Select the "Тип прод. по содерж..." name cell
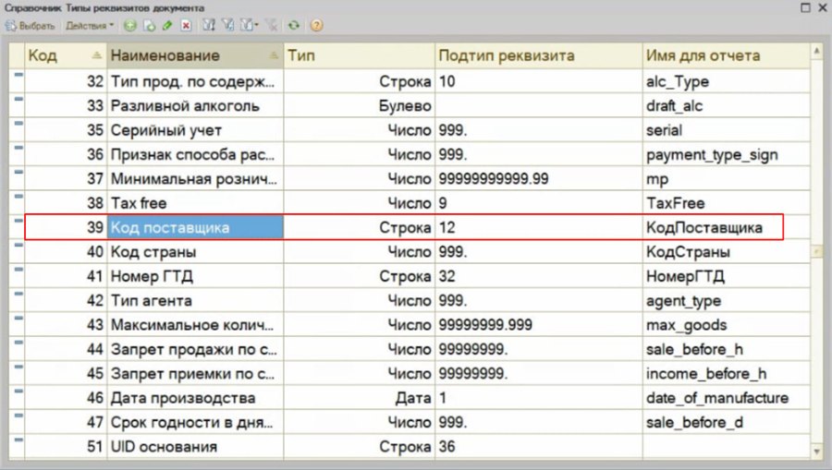Screen dimensions: 832x470 pos(195,81)
